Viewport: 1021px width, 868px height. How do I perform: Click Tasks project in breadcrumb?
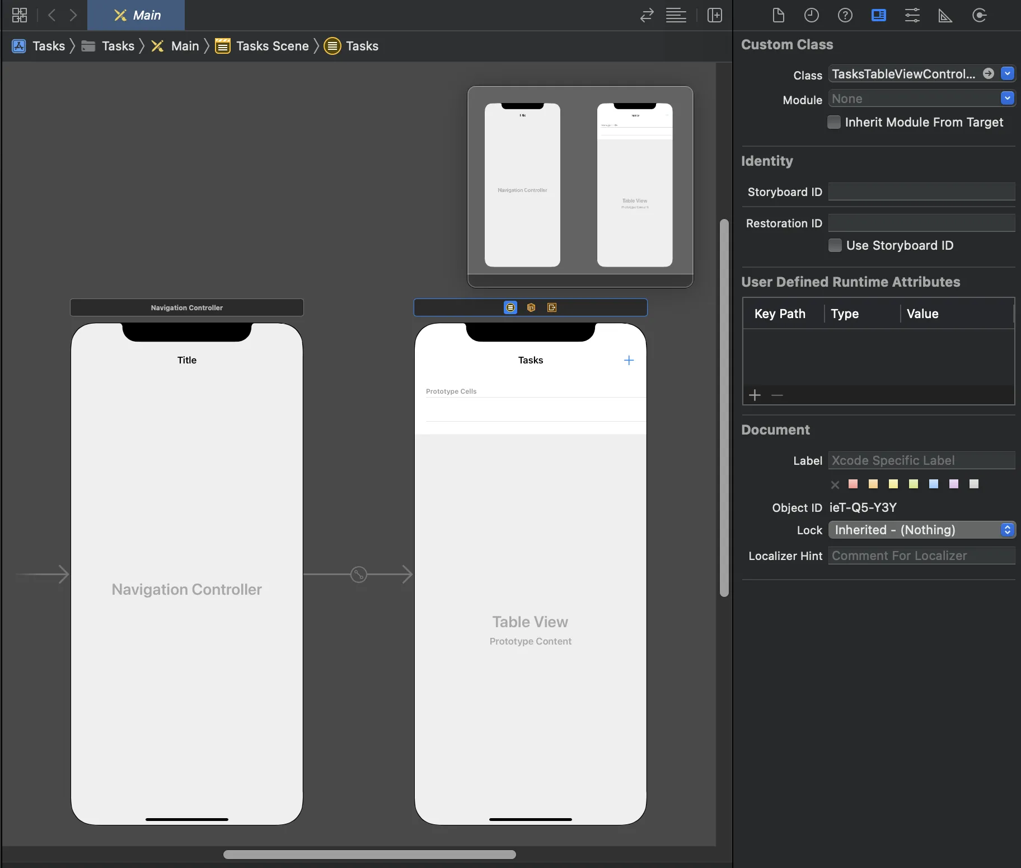pyautogui.click(x=39, y=46)
